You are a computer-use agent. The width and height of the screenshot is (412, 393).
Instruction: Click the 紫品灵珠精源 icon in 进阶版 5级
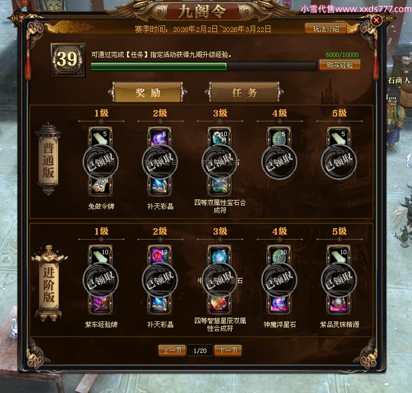[x=339, y=304]
